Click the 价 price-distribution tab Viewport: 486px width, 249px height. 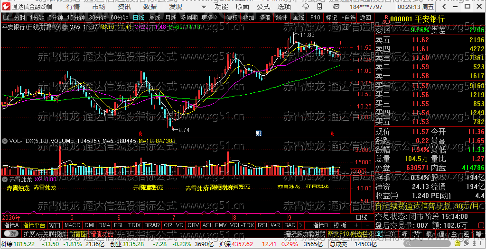[393, 234]
